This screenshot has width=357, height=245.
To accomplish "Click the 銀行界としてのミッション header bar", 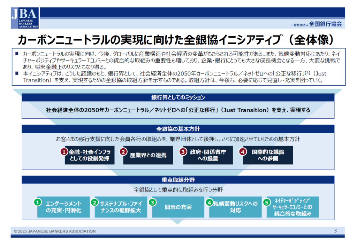I will click(x=178, y=97).
